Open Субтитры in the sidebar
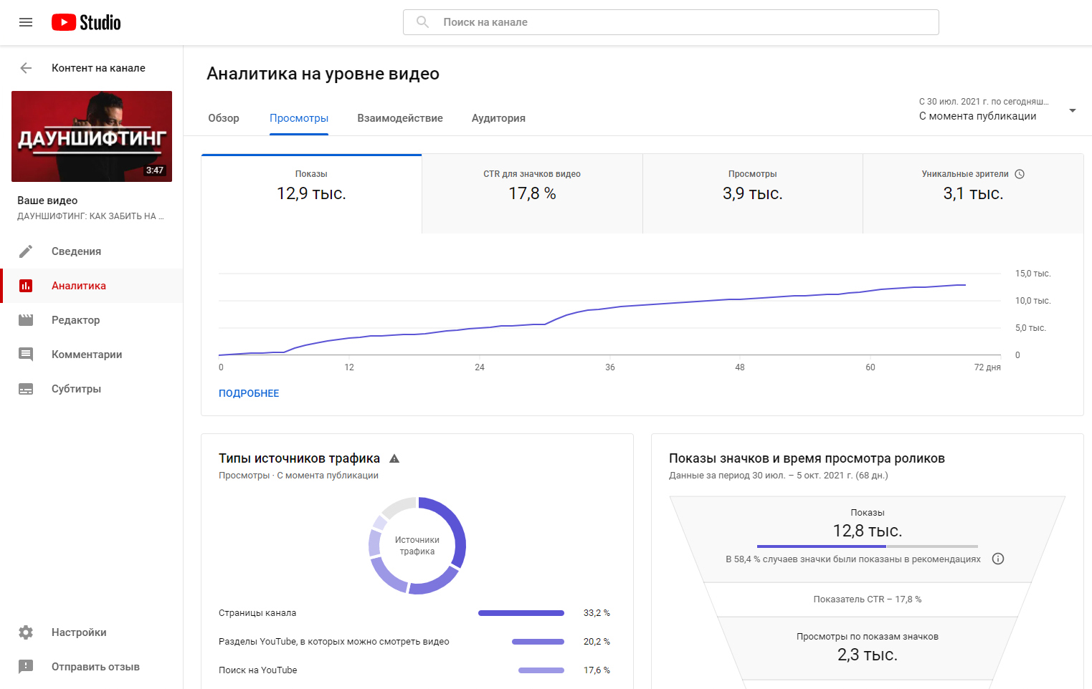Image resolution: width=1092 pixels, height=689 pixels. click(92, 389)
